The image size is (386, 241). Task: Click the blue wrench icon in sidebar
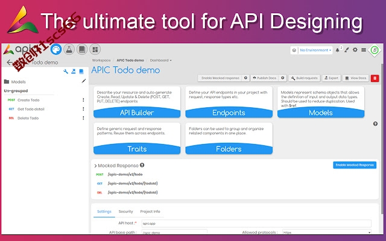pyautogui.click(x=66, y=72)
